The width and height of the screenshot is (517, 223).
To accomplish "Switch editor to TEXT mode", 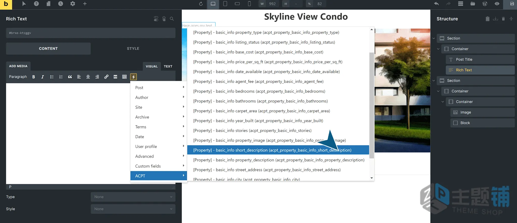I will click(168, 66).
